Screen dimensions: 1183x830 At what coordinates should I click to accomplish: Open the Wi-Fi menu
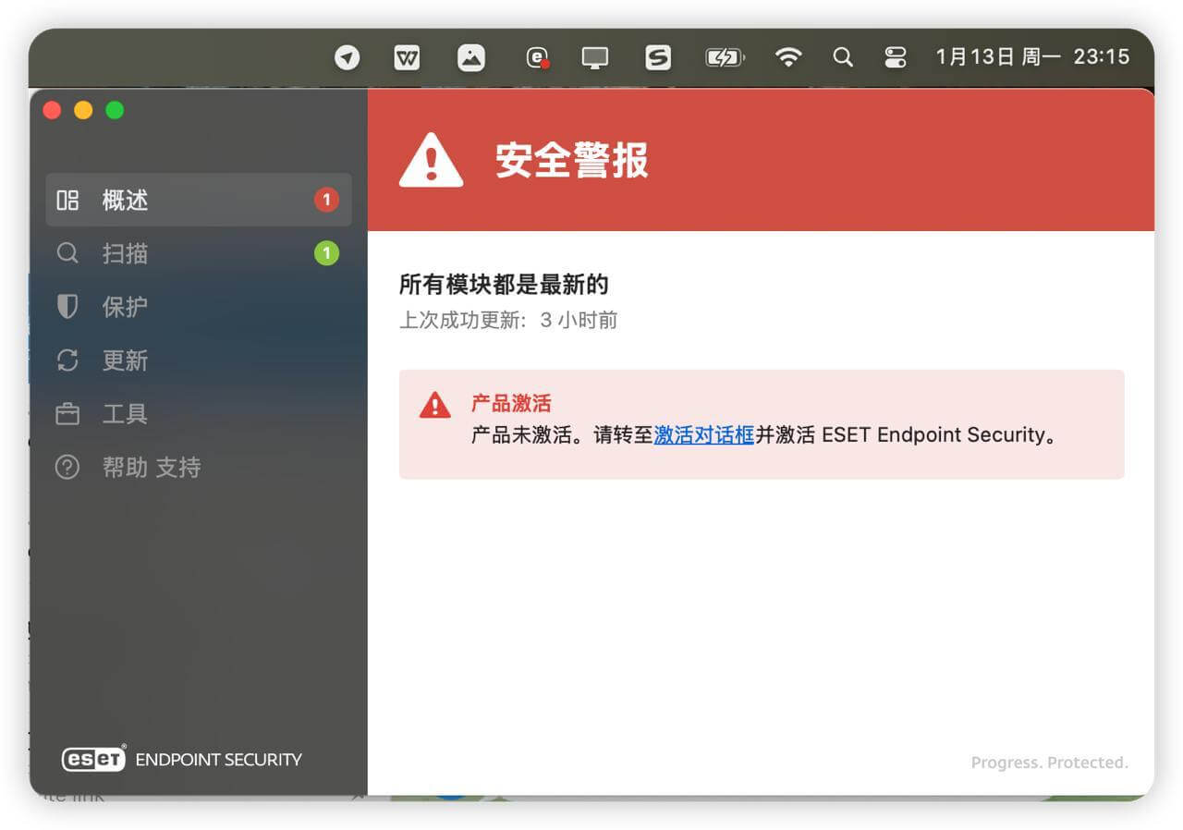tap(788, 57)
